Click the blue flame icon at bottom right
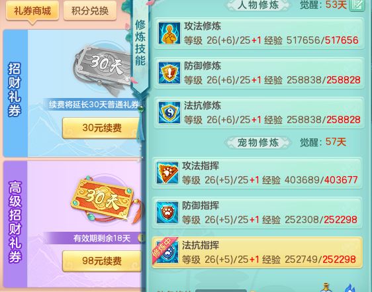This screenshot has height=292, width=372. tap(349, 288)
